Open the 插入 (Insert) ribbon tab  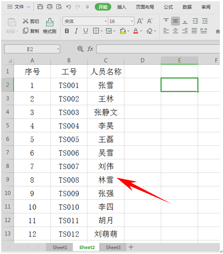pyautogui.click(x=122, y=7)
